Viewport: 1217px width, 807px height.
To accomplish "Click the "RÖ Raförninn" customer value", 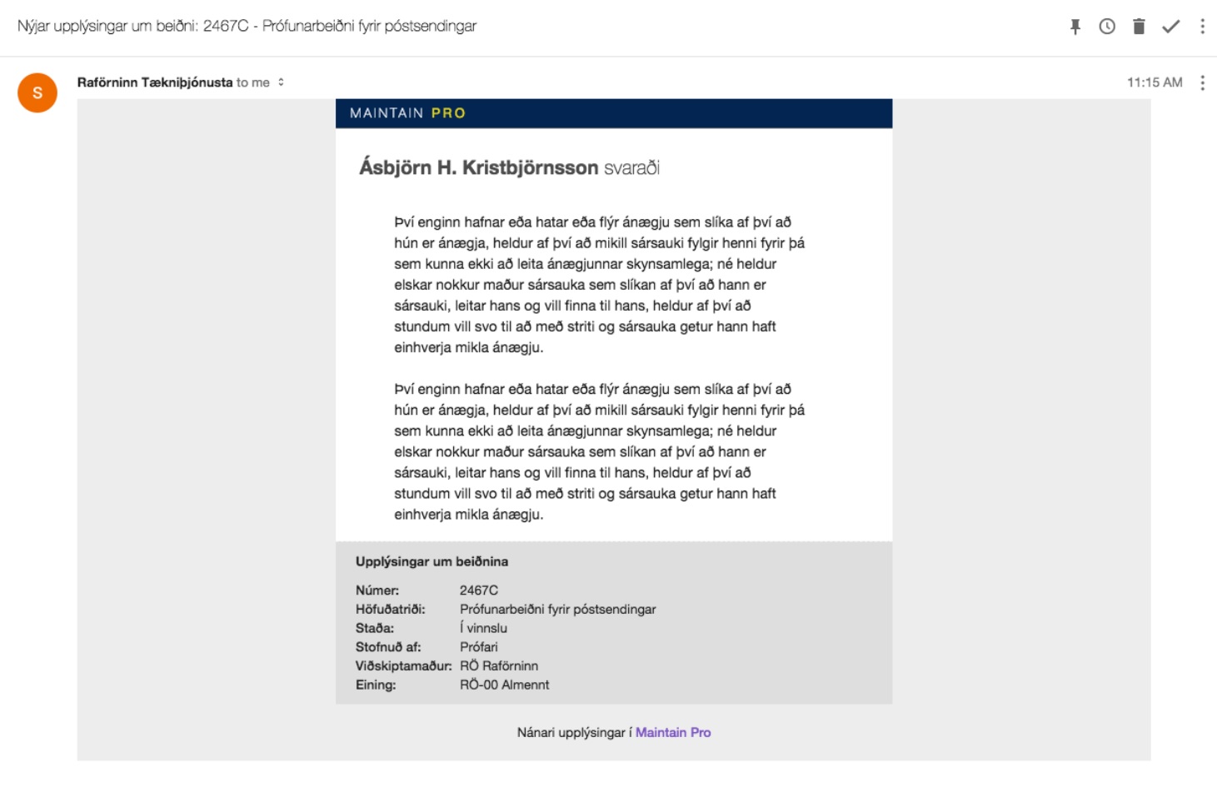I will click(x=499, y=666).
